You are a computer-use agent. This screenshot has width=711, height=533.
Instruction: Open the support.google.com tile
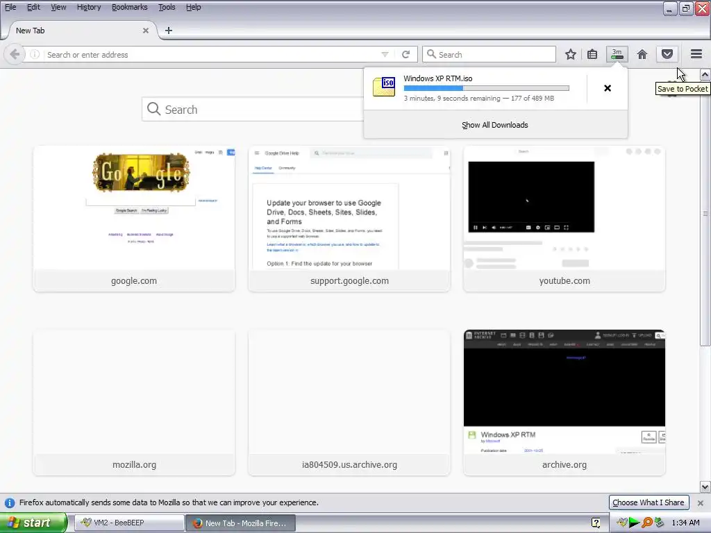pos(349,219)
